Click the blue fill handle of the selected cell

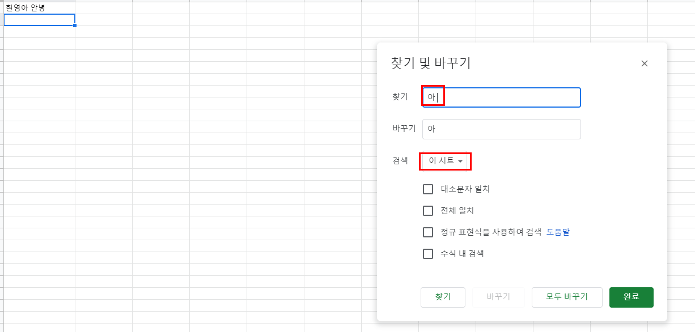pyautogui.click(x=75, y=25)
